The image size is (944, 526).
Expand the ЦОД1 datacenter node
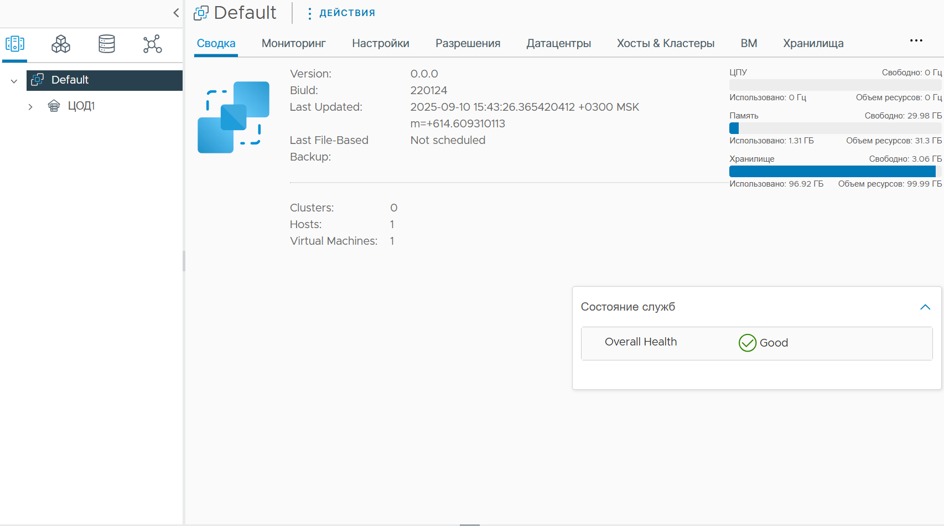tap(30, 106)
